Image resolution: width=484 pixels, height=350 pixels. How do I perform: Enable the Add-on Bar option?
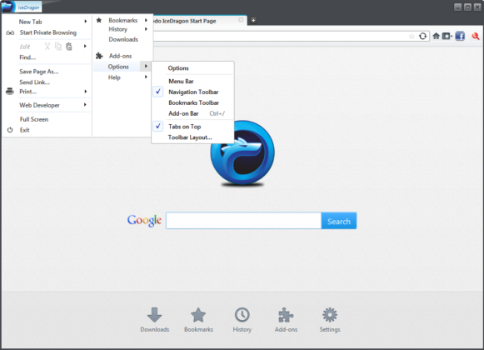click(x=183, y=113)
